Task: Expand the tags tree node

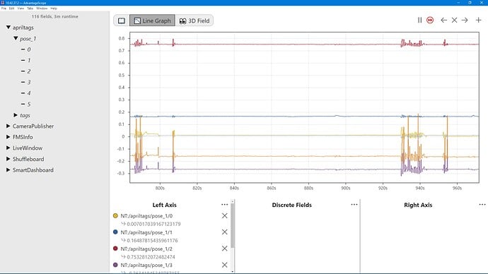Action: [16, 115]
